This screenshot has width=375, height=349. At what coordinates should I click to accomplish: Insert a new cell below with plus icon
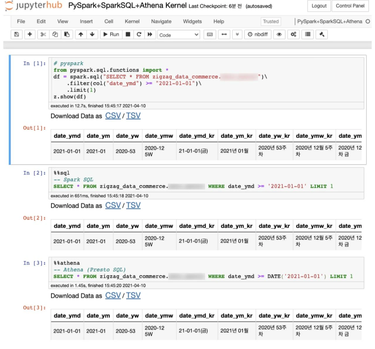(x=30, y=35)
